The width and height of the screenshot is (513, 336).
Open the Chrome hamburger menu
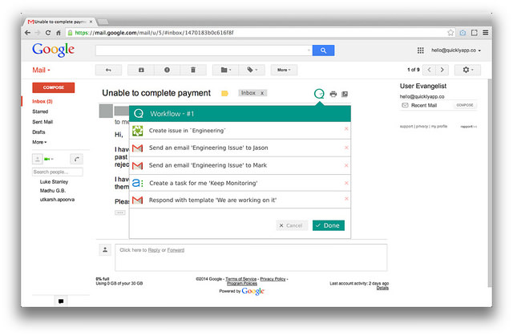point(486,32)
